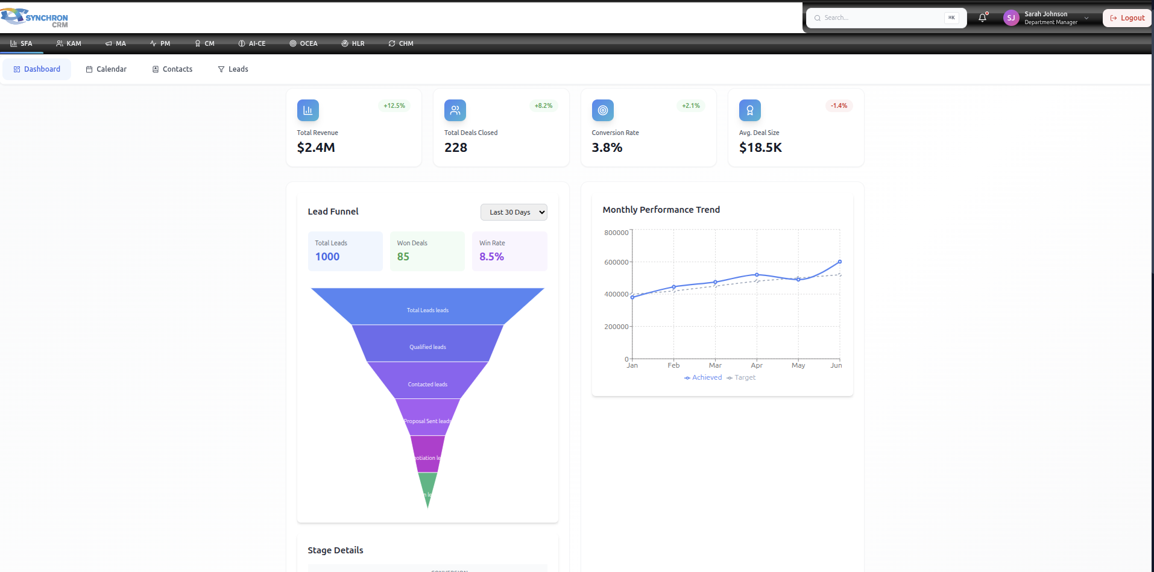Image resolution: width=1154 pixels, height=572 pixels.
Task: Click the Avg. Deal Size award icon
Action: pyautogui.click(x=749, y=110)
